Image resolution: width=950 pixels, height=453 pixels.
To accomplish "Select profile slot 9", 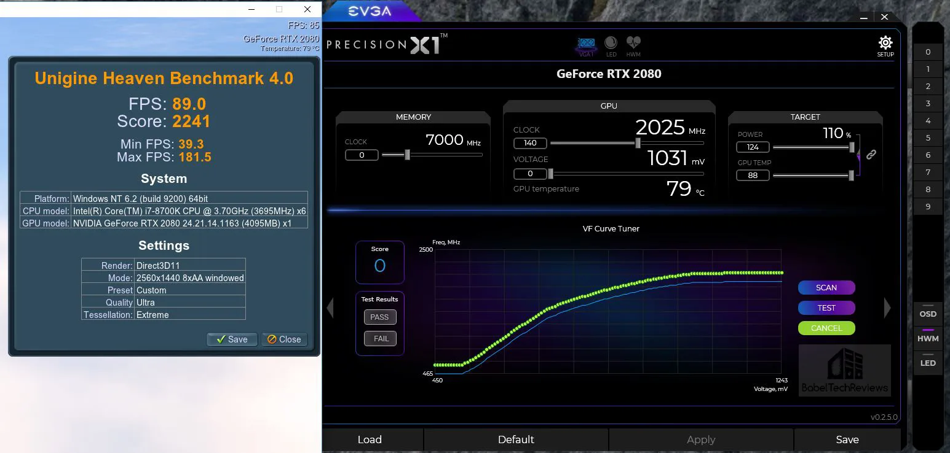I will [928, 207].
